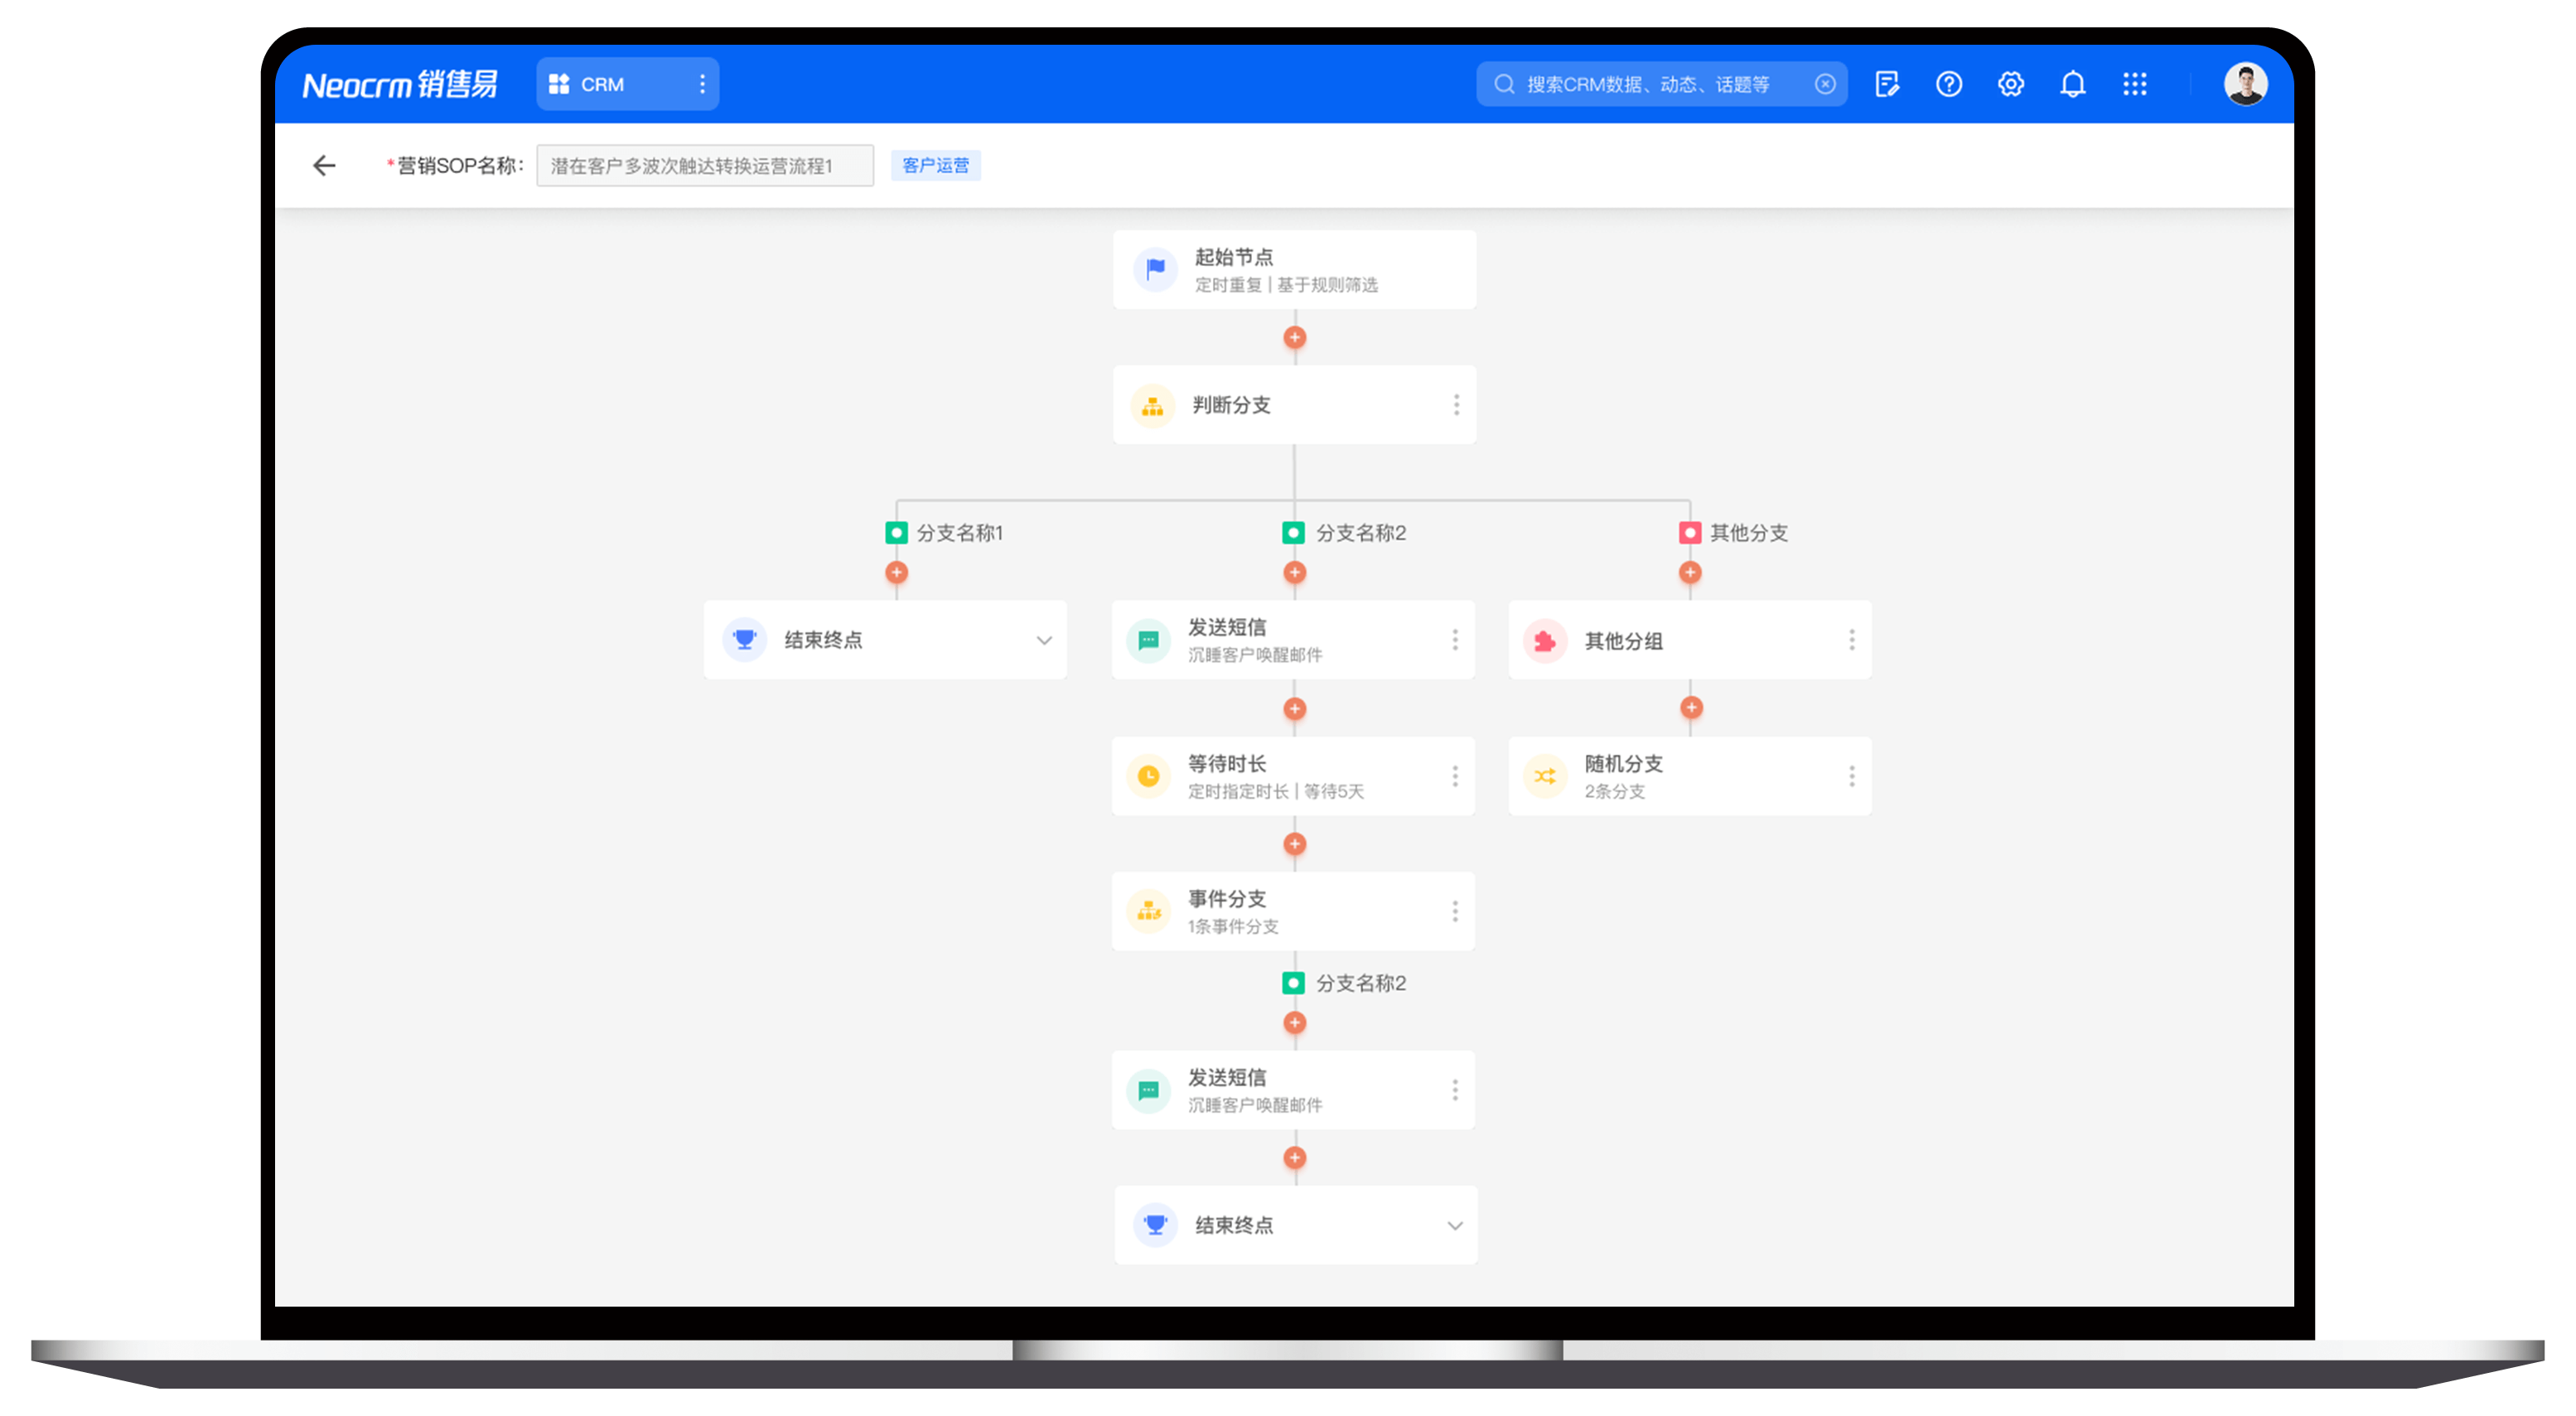Image resolution: width=2576 pixels, height=1416 pixels.
Task: Open the 随机分支 three-dot menu
Action: point(1852,776)
